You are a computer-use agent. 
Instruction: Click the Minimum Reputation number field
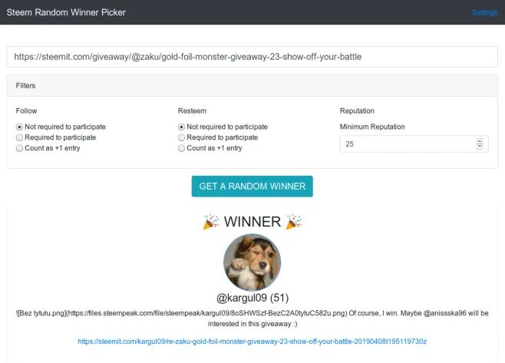point(407,144)
